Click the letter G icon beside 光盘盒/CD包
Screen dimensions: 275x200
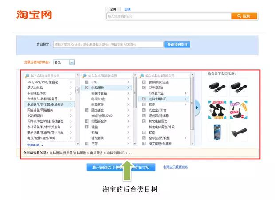pyautogui.click(x=144, y=110)
